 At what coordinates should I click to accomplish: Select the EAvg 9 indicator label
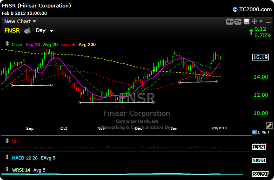(48, 158)
